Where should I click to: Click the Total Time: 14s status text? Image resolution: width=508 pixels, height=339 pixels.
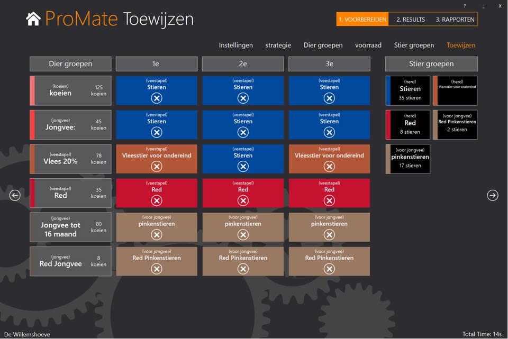[482, 334]
